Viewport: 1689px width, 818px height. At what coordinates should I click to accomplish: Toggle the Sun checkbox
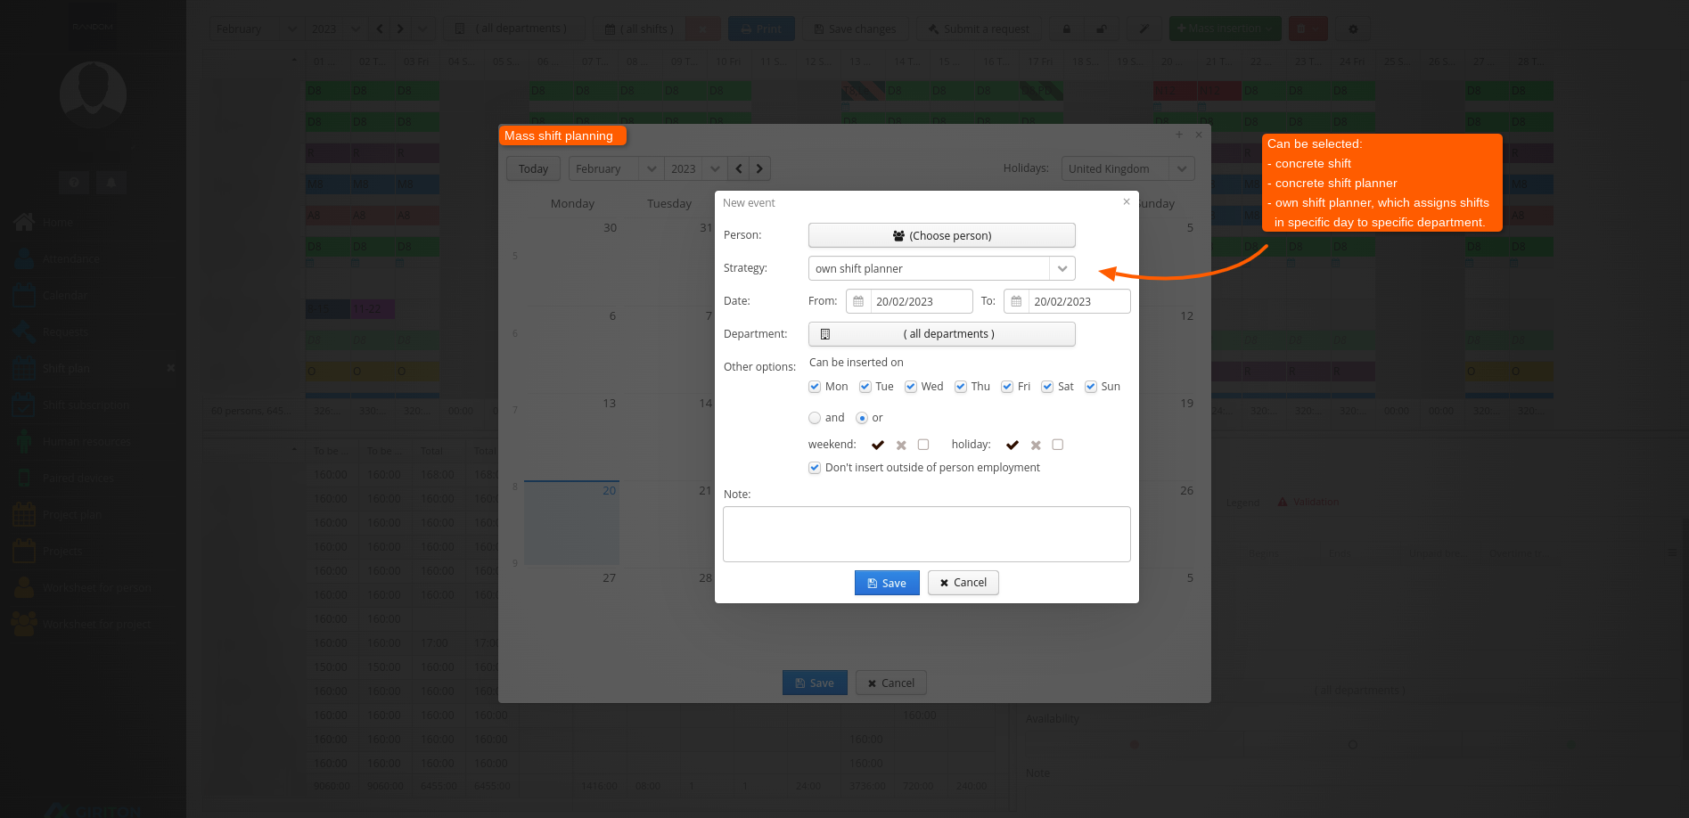tap(1091, 387)
